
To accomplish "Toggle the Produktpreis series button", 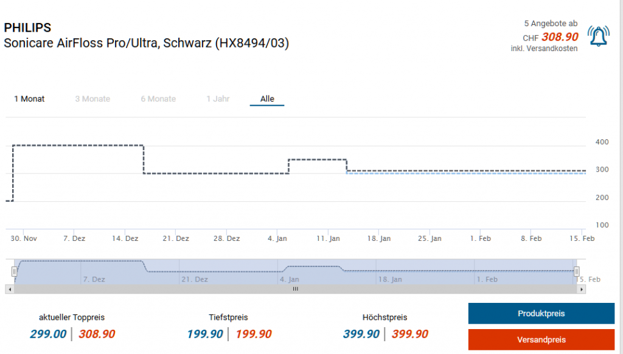I will [x=541, y=314].
